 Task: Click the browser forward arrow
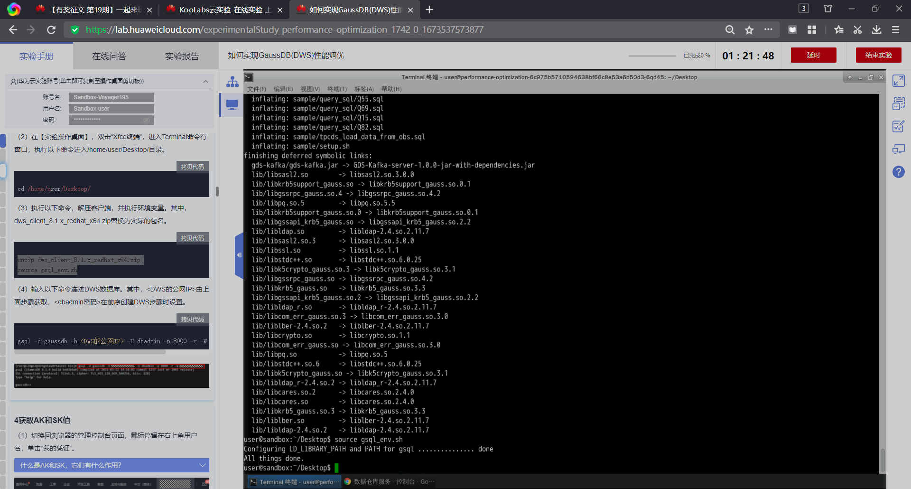[x=31, y=30]
